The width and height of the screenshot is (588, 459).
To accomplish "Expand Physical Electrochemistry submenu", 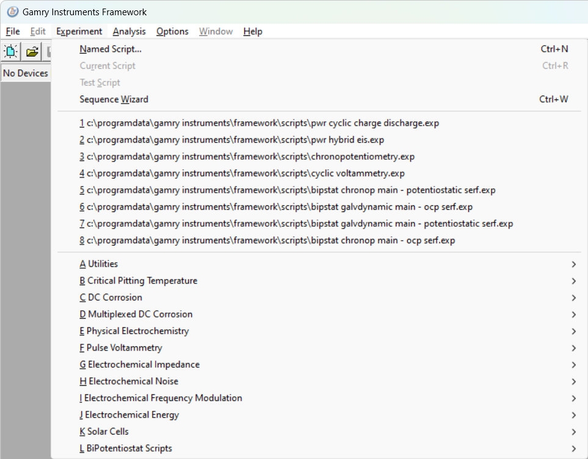I will (x=319, y=331).
